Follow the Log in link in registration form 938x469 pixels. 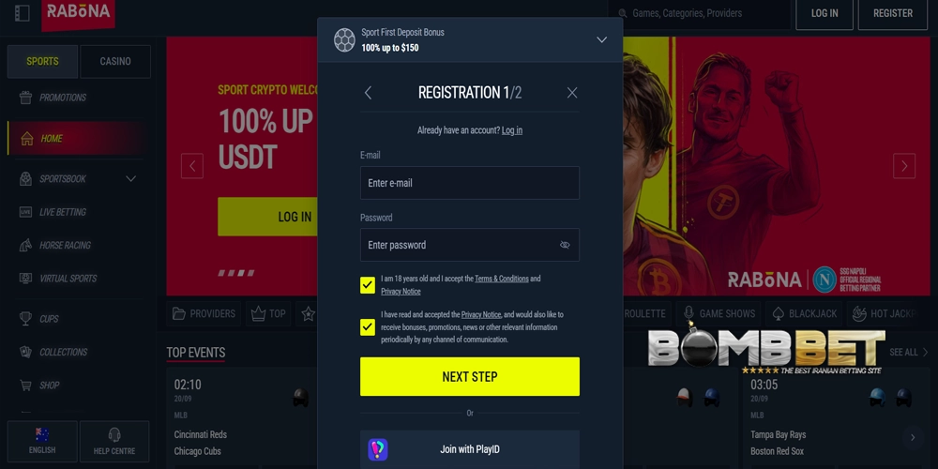[x=512, y=130]
